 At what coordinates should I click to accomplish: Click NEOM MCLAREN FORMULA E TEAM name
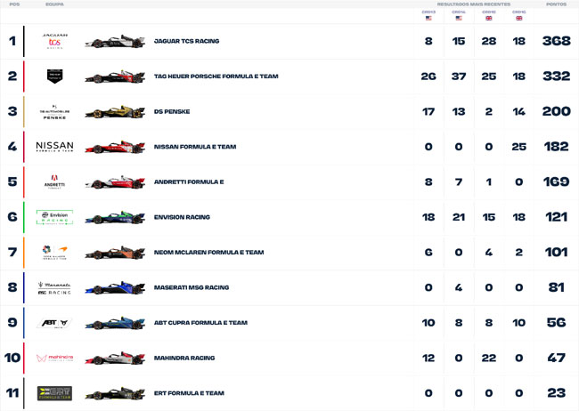coord(208,253)
